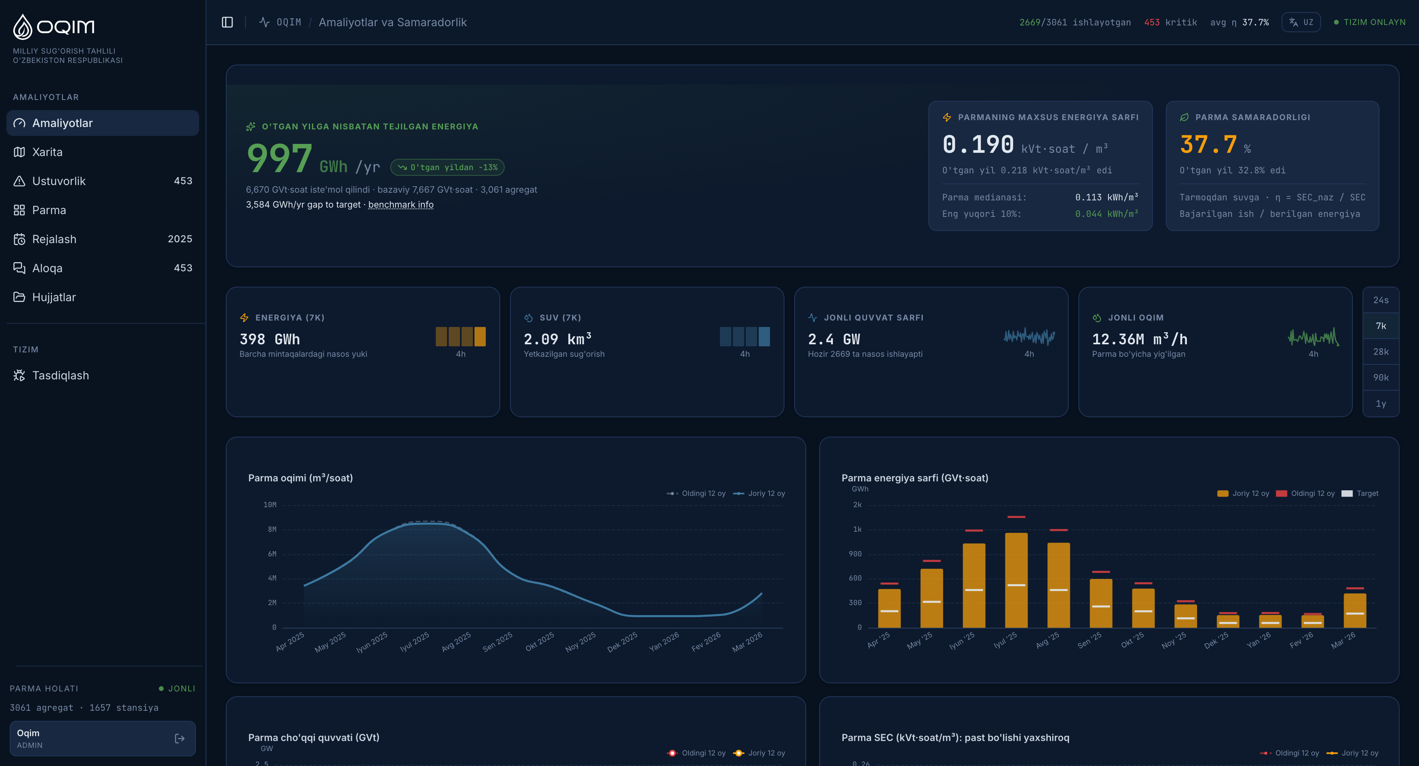Toggle Oldingi 12 oy in cho'qqi quvvati legend
This screenshot has width=1419, height=766.
click(696, 753)
